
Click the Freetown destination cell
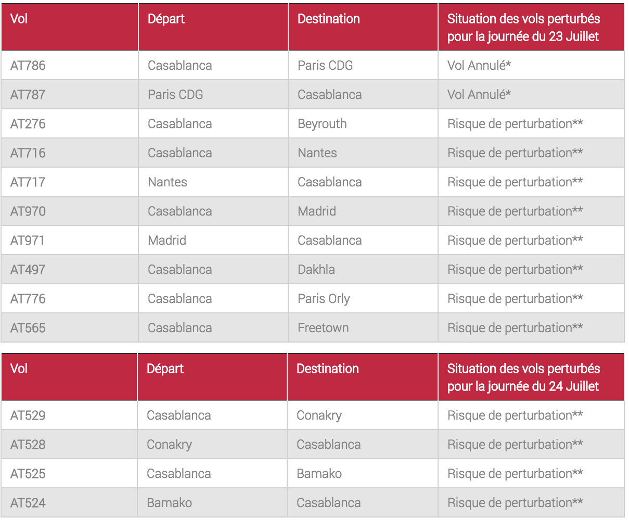(323, 328)
